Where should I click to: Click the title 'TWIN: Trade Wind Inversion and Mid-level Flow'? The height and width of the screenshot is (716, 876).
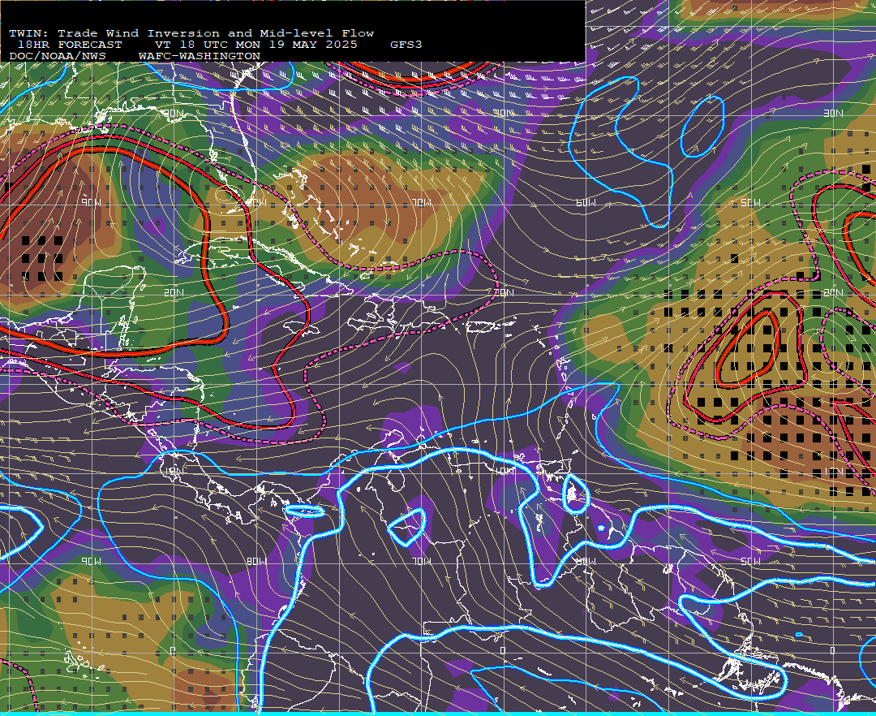(x=191, y=33)
